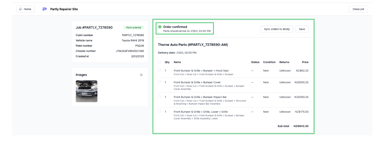Click the Close job button
This screenshot has width=378, height=167.
(x=358, y=9)
